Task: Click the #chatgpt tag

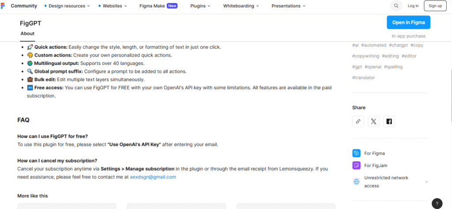Action: click(399, 45)
